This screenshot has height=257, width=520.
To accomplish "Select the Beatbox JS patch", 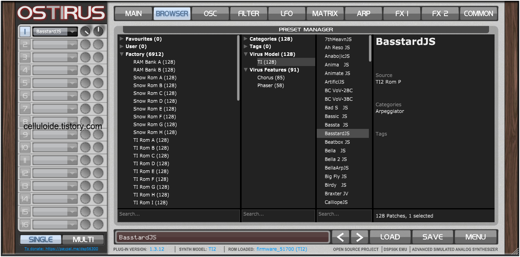I will pos(337,142).
